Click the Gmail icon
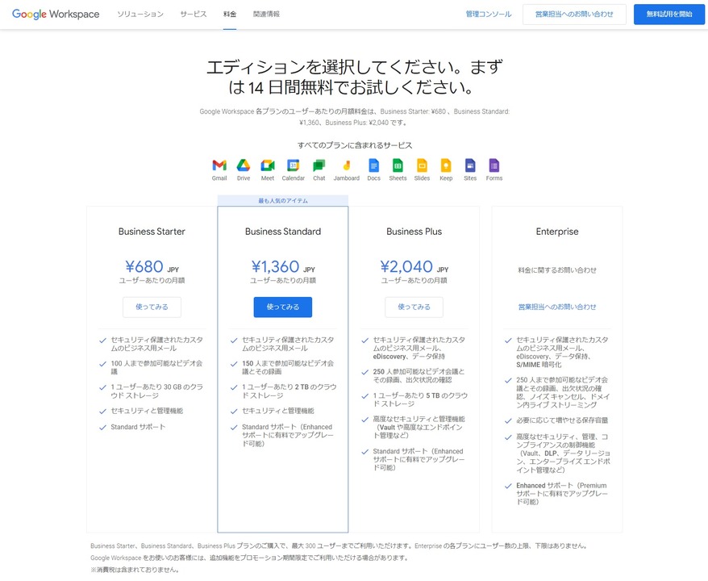The height and width of the screenshot is (581, 708). pos(219,165)
